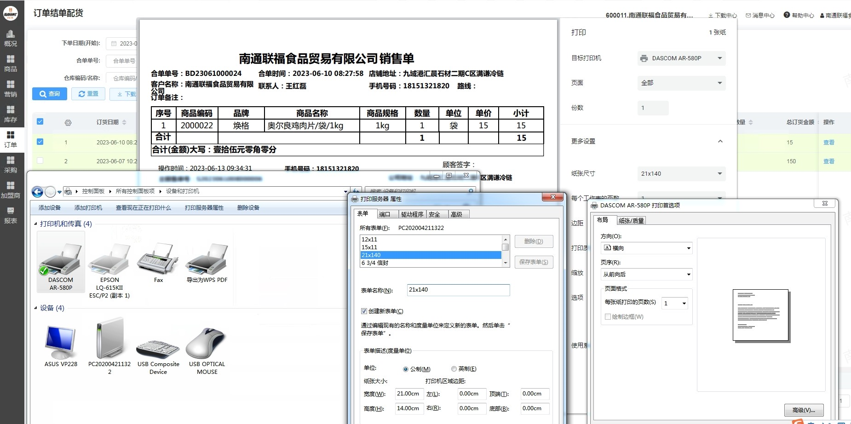The image size is (851, 424).
Task: Switch to the 纸张/质量 tab
Action: click(x=631, y=221)
